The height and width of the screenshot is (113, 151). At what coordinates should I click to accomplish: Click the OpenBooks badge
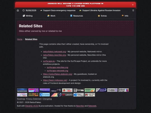tap(45, 90)
